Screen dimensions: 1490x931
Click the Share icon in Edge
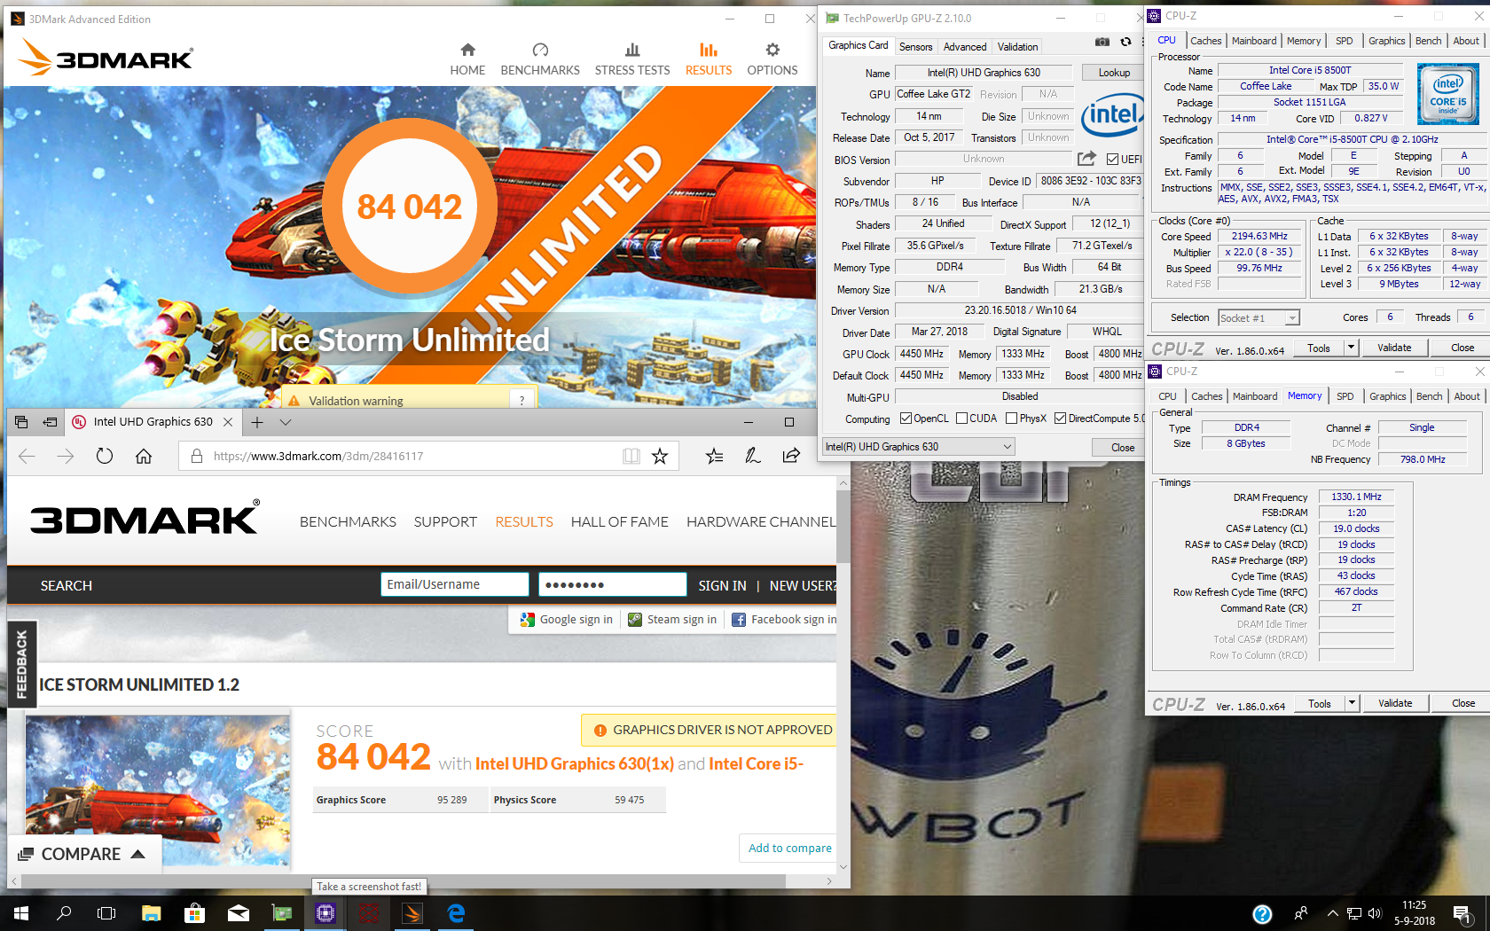(791, 456)
